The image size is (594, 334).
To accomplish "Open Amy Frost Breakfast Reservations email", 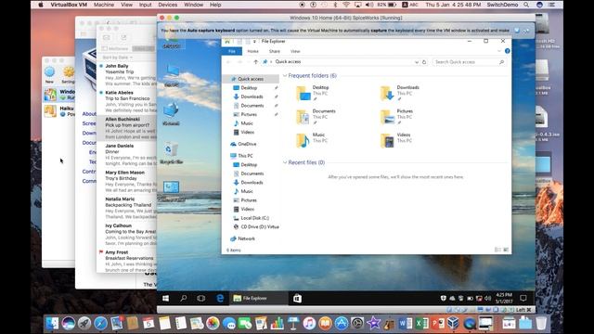I will click(127, 261).
